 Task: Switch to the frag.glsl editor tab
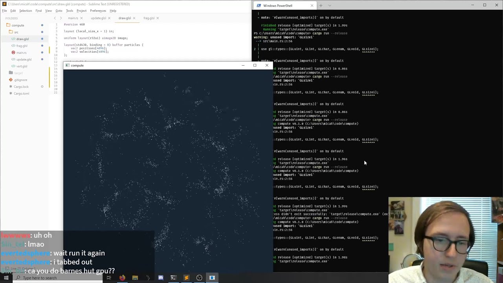tap(149, 18)
